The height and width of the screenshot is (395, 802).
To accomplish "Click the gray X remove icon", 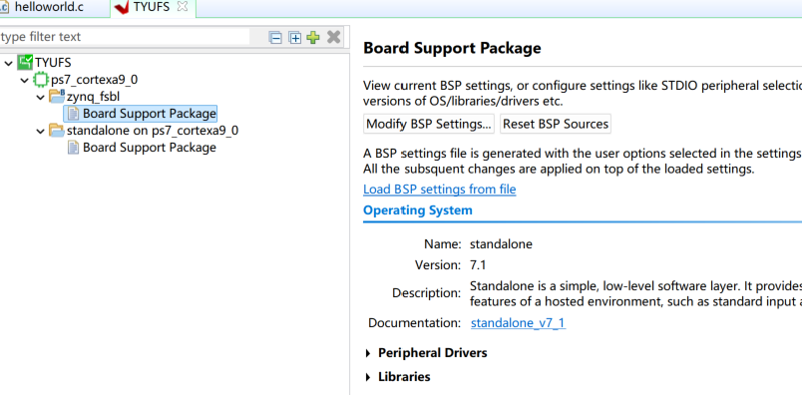I will coord(333,37).
